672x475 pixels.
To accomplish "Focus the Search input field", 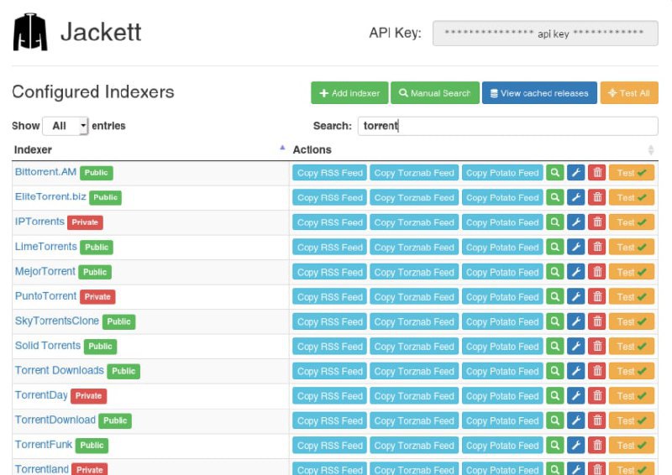I will click(508, 126).
